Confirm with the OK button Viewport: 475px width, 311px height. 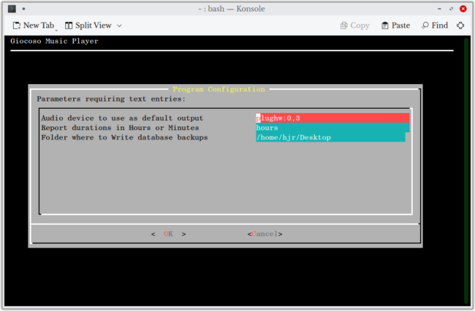168,234
